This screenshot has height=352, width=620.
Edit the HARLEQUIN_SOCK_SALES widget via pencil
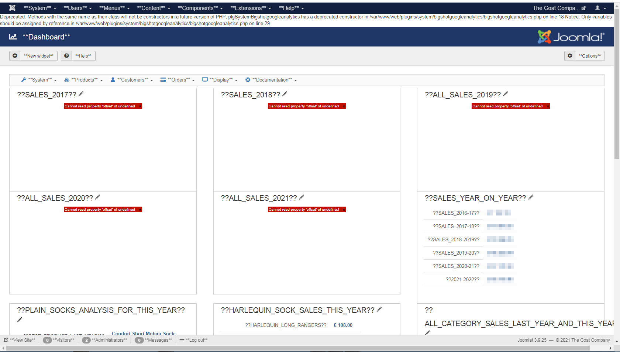pos(379,310)
